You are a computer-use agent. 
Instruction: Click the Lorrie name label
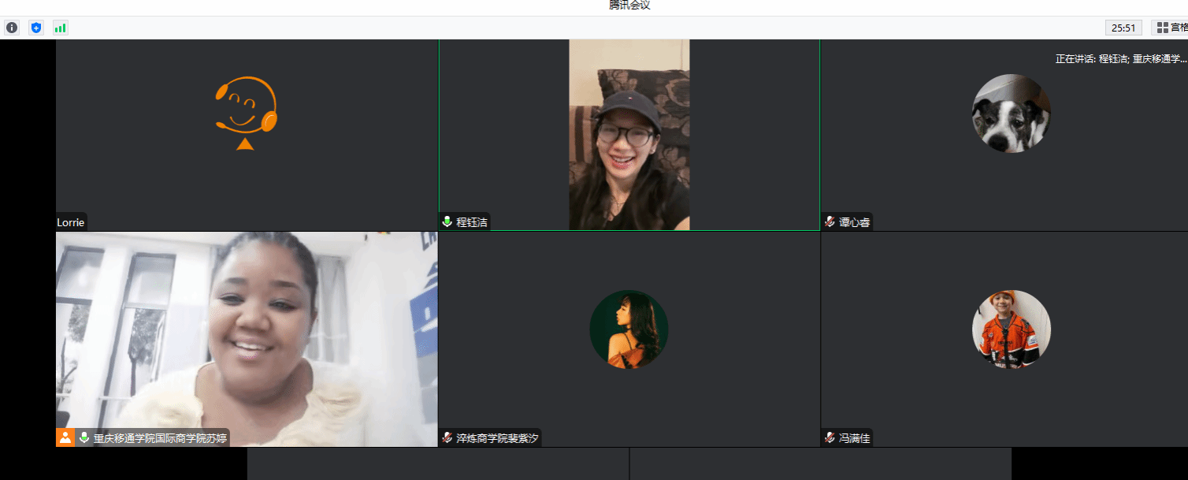click(x=71, y=222)
